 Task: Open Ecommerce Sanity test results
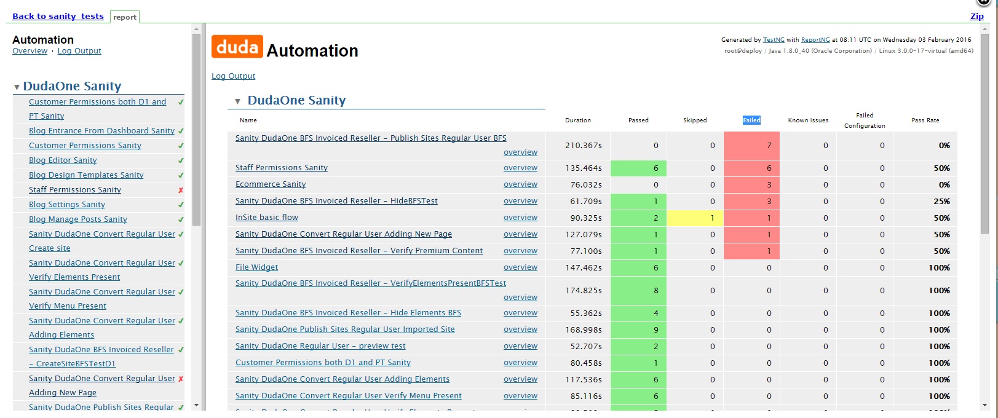271,184
